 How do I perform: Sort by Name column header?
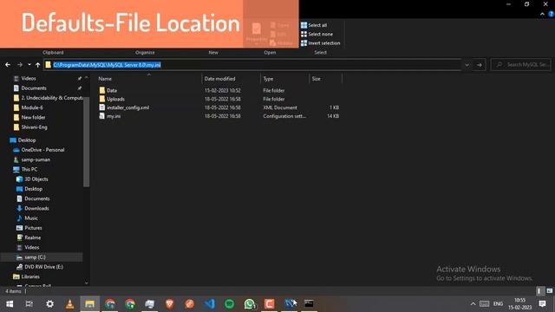105,79
